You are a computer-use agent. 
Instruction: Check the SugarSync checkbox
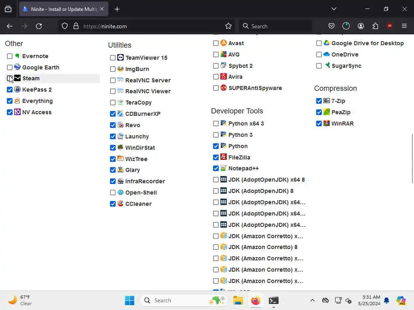(x=319, y=66)
